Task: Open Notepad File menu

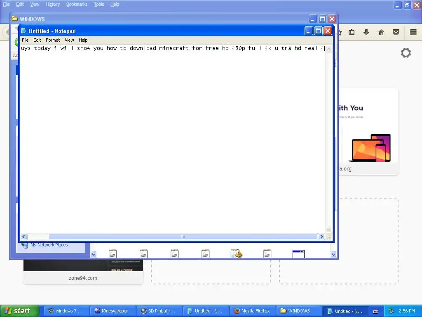Action: tap(25, 40)
